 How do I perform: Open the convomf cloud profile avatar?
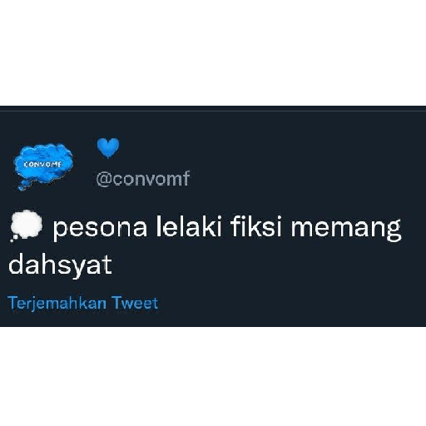[x=43, y=166]
